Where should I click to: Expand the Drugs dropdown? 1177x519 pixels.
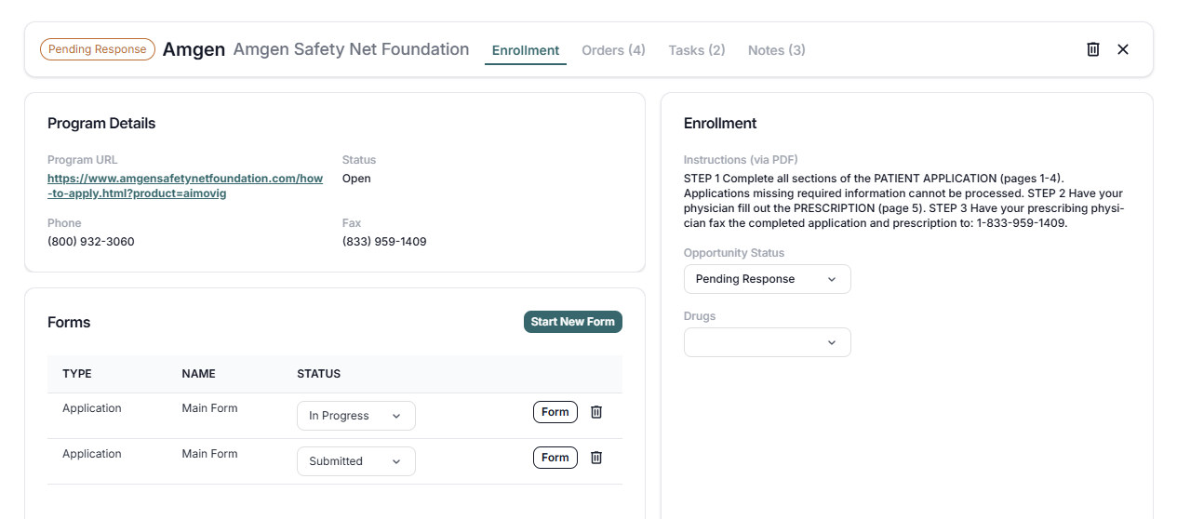pyautogui.click(x=767, y=342)
